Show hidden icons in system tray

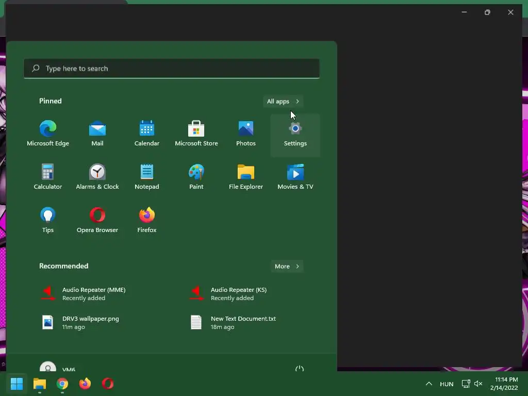(428, 384)
